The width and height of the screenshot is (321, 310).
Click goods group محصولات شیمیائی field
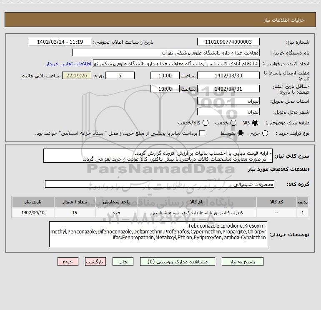160,184
